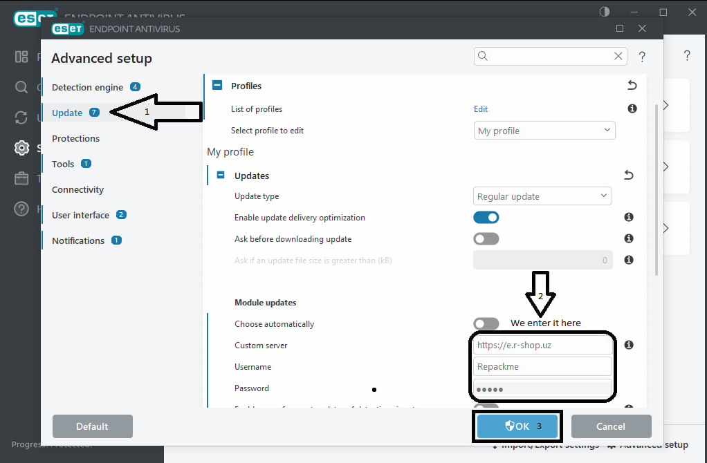This screenshot has height=463, width=707.
Task: Revert Profiles section to defaults
Action: click(632, 85)
